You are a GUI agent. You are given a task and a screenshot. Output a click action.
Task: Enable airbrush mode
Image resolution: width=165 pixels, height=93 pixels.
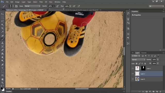point(74,6)
